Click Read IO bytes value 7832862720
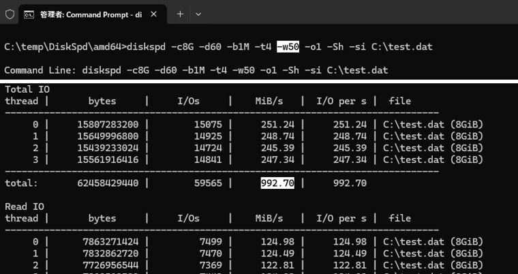Screen dimensions: 518x274 [x=110, y=254]
